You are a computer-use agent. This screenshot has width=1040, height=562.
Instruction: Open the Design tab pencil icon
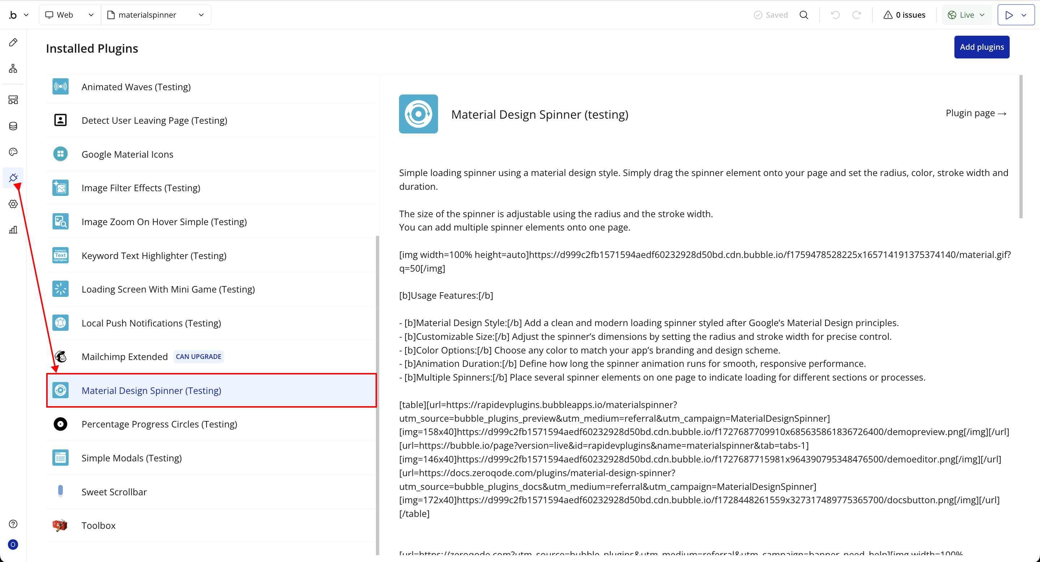point(13,42)
